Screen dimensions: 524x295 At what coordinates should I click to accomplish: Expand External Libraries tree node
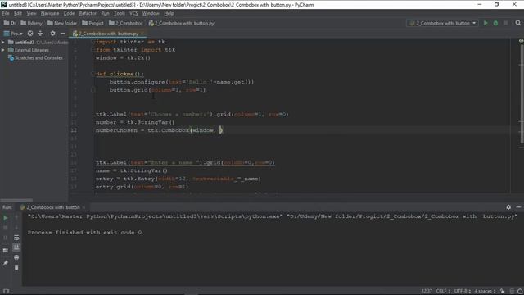point(3,50)
